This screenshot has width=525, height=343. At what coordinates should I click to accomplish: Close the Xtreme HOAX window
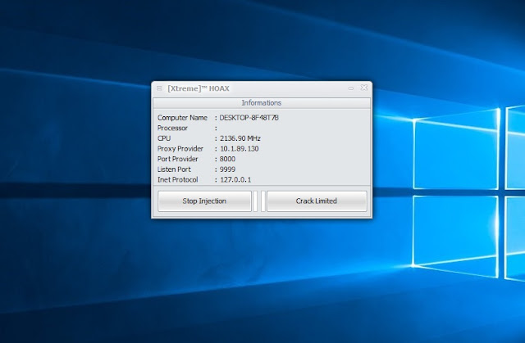pos(364,88)
